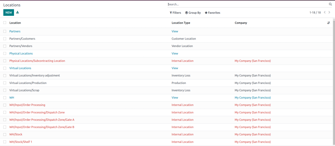This screenshot has height=146, width=335.
Task: Open the Physical Locations record
Action: 21,53
